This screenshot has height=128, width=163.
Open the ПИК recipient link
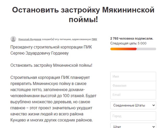click(x=94, y=39)
